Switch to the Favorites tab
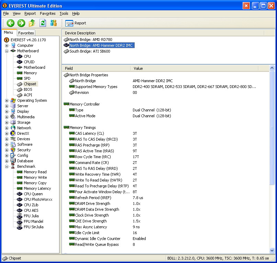This screenshot has height=263, width=277. coord(26,33)
